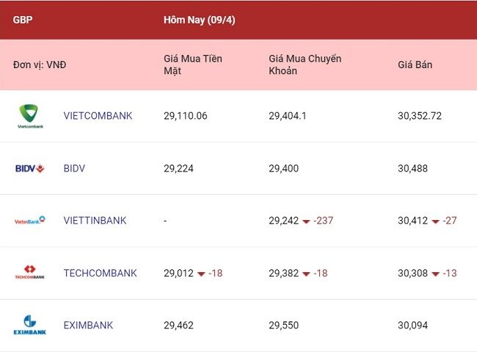The width and height of the screenshot is (477, 352).
Task: Select Eximbank cash buying price 29,462
Action: point(178,326)
